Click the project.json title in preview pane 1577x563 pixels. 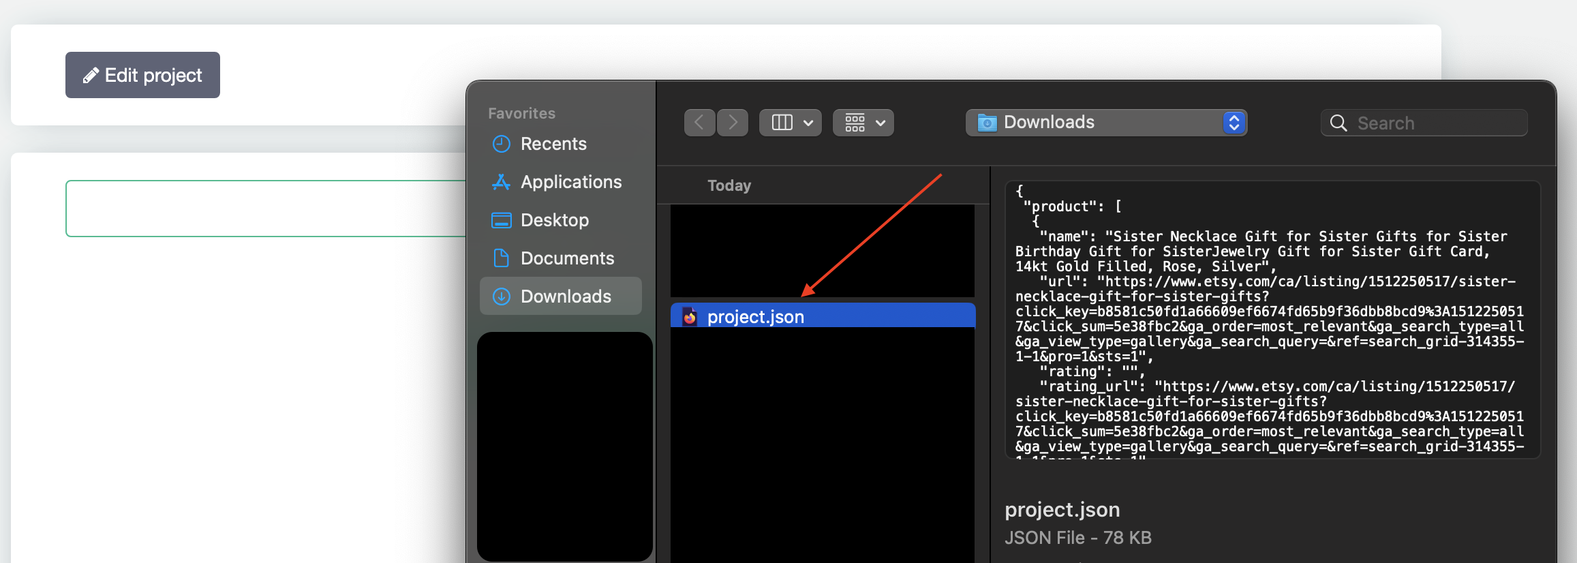click(x=1062, y=510)
